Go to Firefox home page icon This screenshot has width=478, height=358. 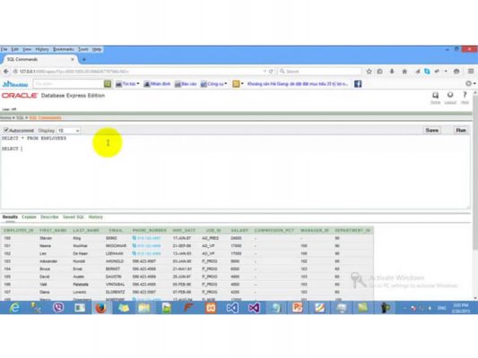pos(404,72)
